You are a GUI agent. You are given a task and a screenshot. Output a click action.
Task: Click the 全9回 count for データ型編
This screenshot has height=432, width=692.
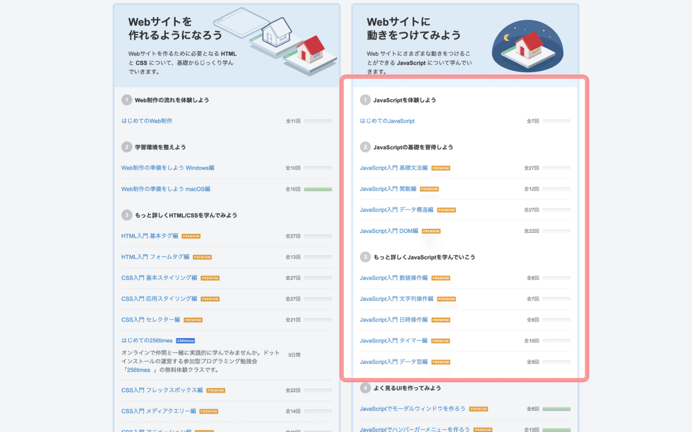pyautogui.click(x=533, y=362)
